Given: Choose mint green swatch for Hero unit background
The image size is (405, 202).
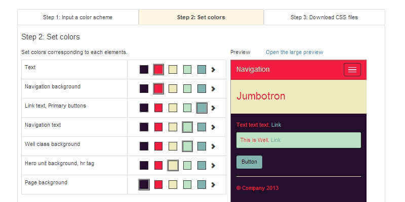Looking at the screenshot, I should (187, 165).
